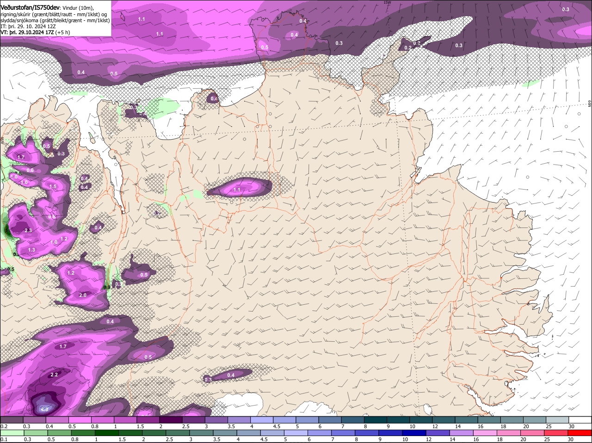Screen dimensions: 592x443
Task: Click the 2.3 precipitation value on map
Action: pos(28,230)
